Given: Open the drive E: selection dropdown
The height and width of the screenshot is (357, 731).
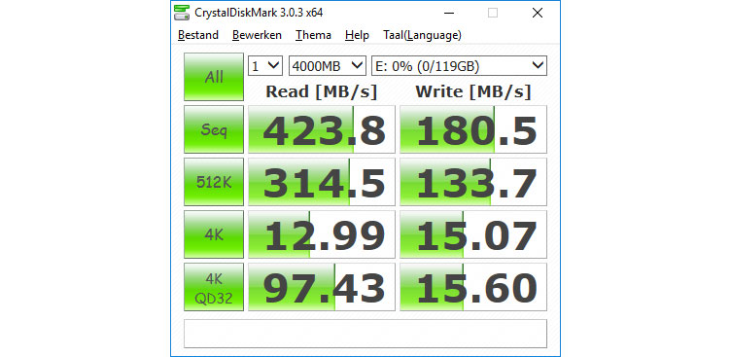Looking at the screenshot, I should pos(459,66).
